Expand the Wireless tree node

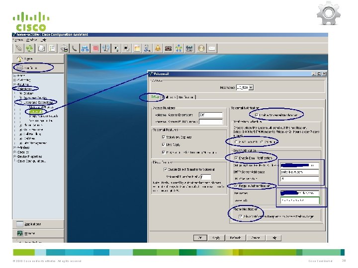coord(14,147)
